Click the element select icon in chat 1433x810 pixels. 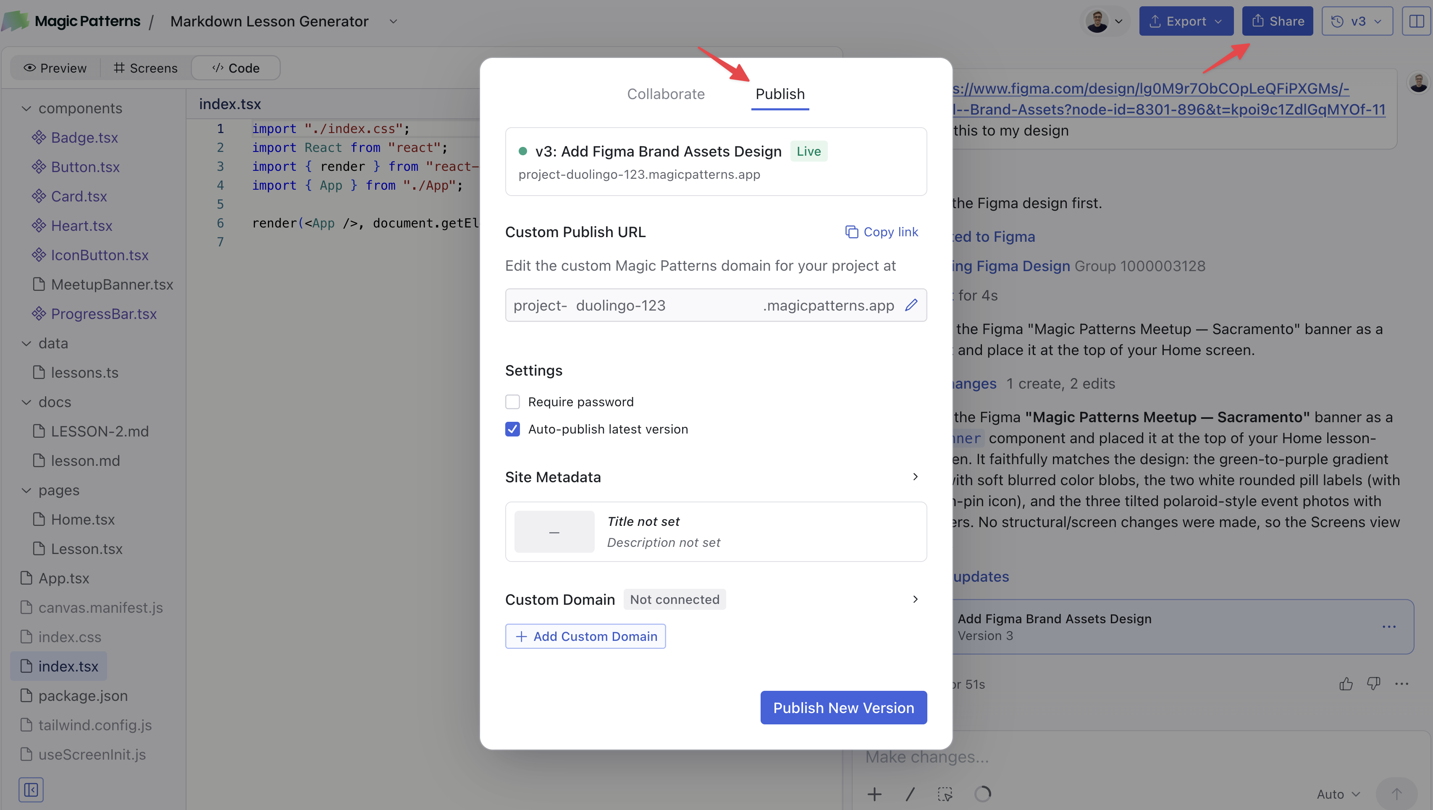pyautogui.click(x=945, y=794)
